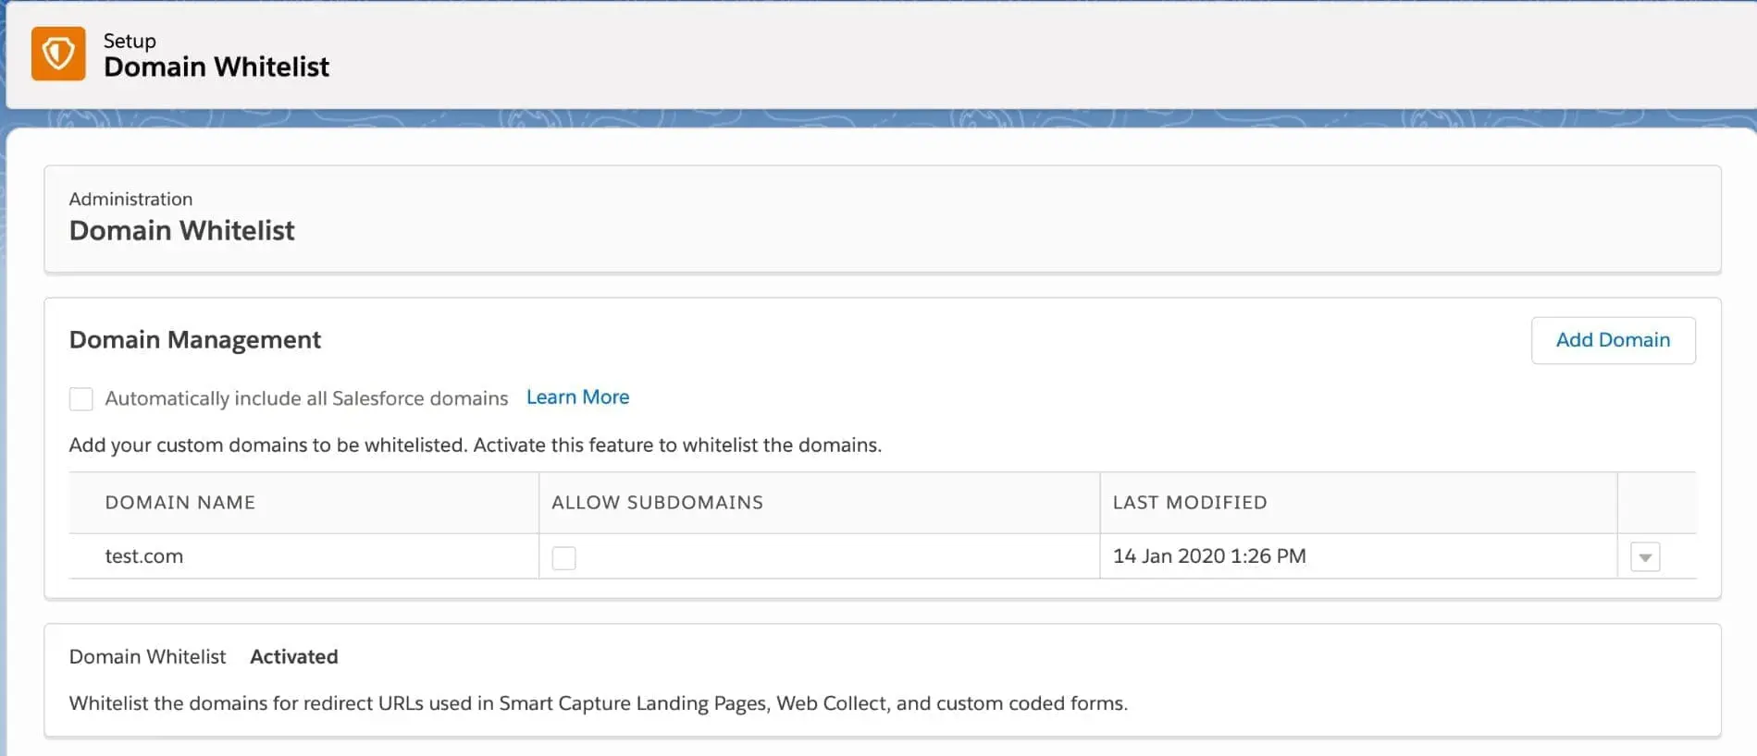1757x756 pixels.
Task: Click the Administration label in header card
Action: tap(130, 200)
